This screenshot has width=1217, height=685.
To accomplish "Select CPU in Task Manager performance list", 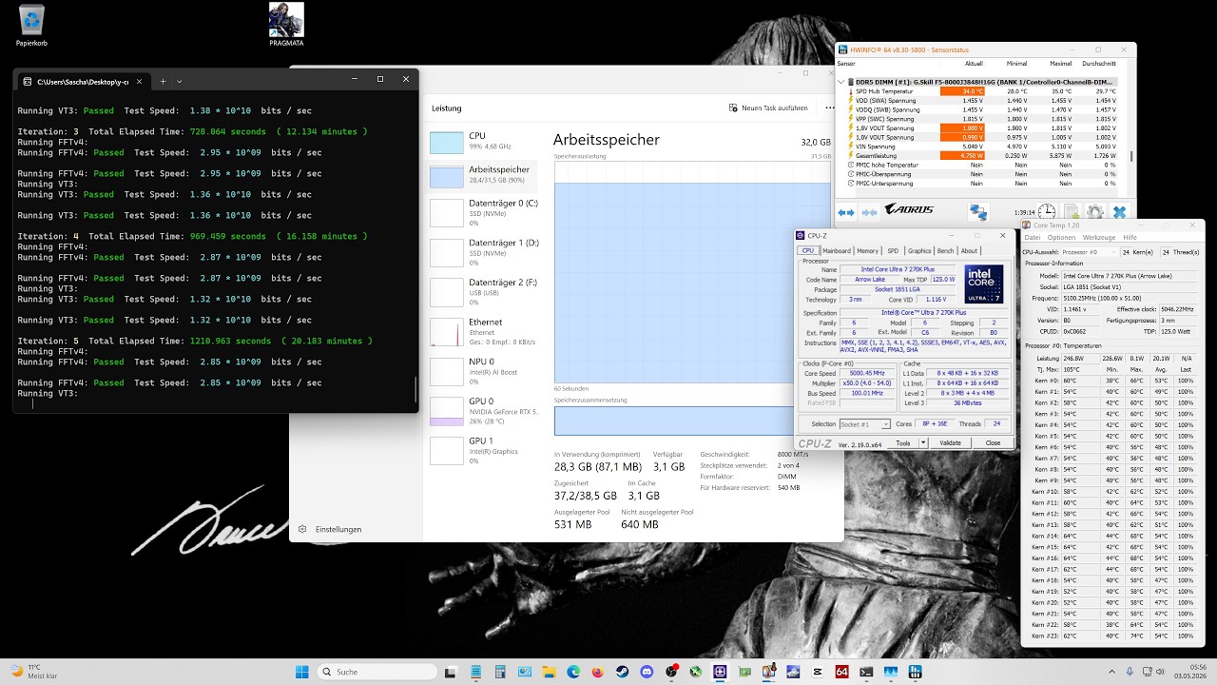I will pos(482,142).
